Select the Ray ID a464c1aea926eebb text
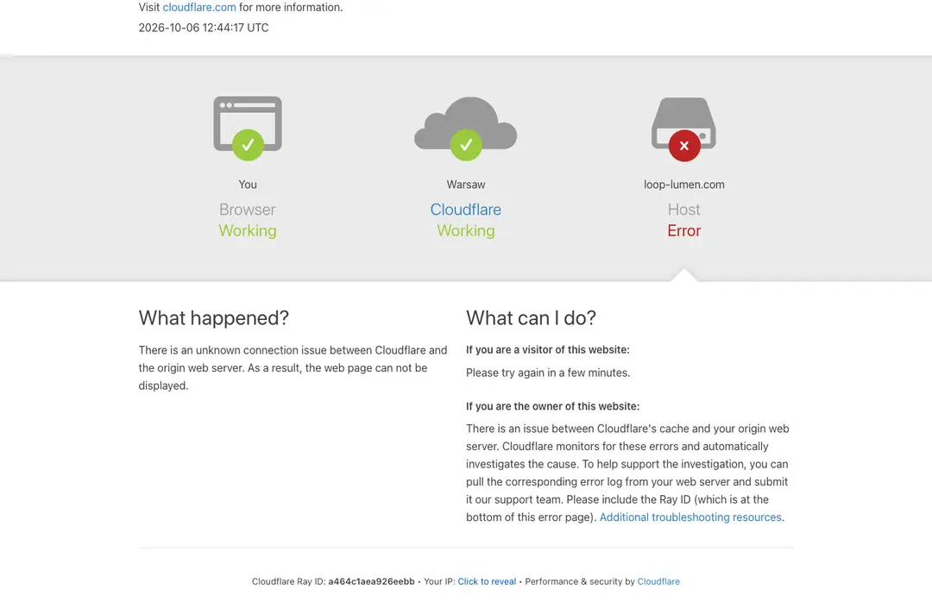This screenshot has width=932, height=614. point(371,581)
